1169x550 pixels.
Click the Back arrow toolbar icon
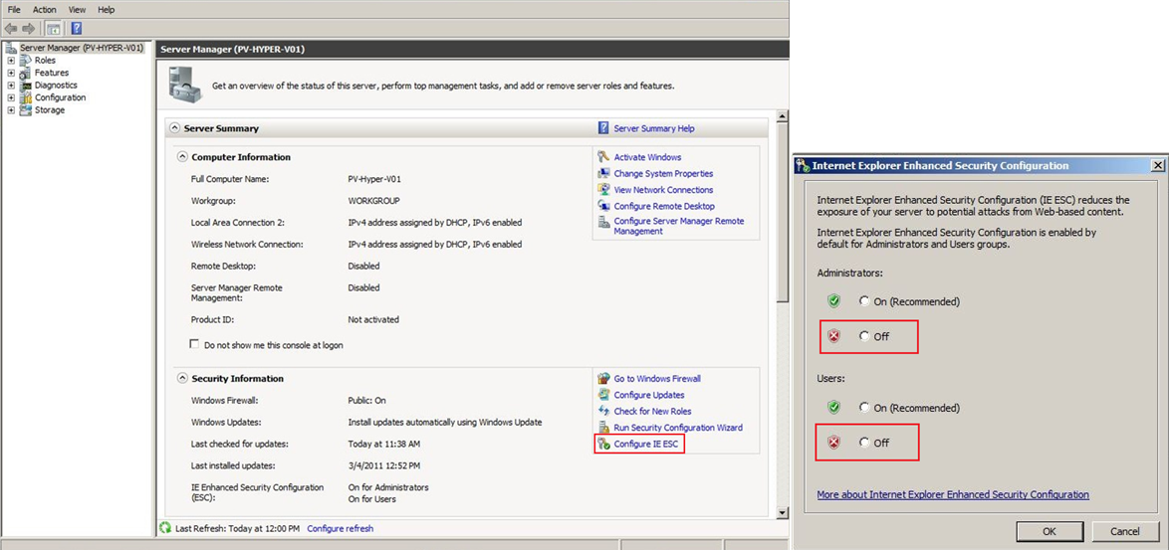pyautogui.click(x=10, y=28)
